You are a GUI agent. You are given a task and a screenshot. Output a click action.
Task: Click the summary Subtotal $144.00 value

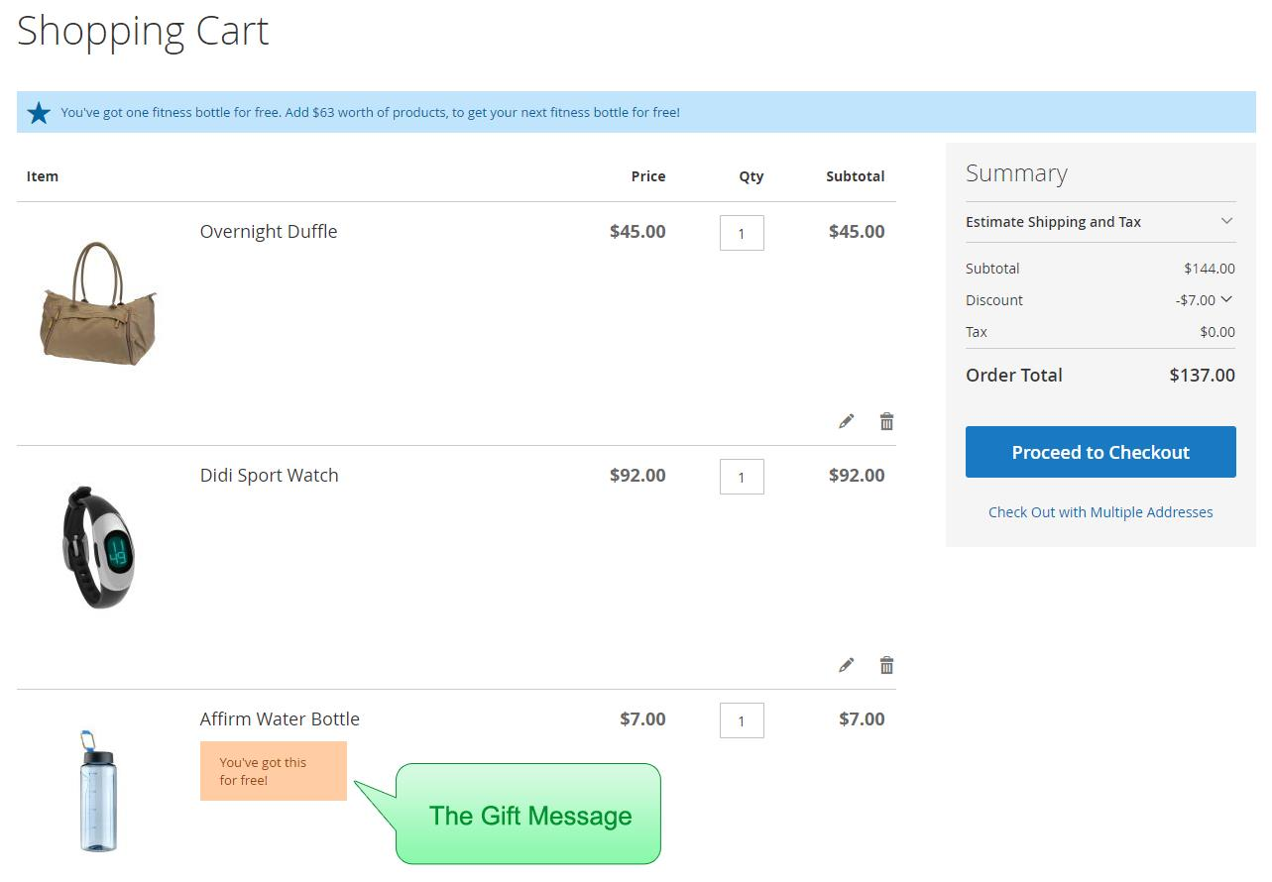point(1210,269)
